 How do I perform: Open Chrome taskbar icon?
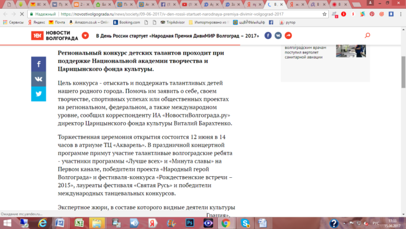(226, 223)
